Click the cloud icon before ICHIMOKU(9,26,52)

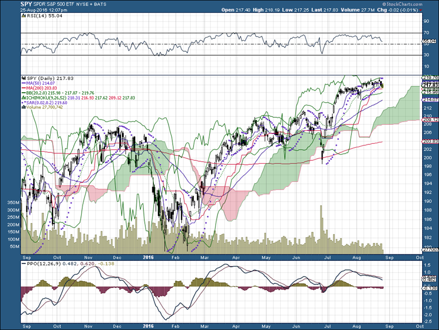point(23,98)
